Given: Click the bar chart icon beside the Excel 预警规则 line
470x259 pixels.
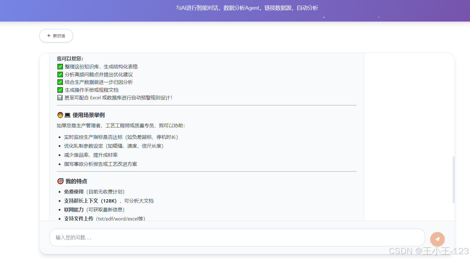Looking at the screenshot, I should coord(60,97).
